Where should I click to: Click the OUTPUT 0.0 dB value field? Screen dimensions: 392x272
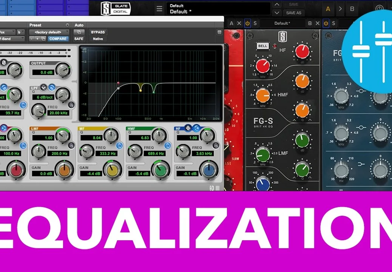43,72
